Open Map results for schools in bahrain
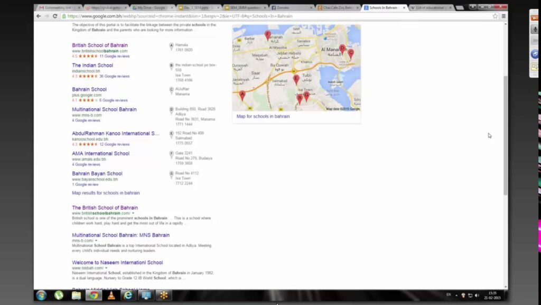 106,193
